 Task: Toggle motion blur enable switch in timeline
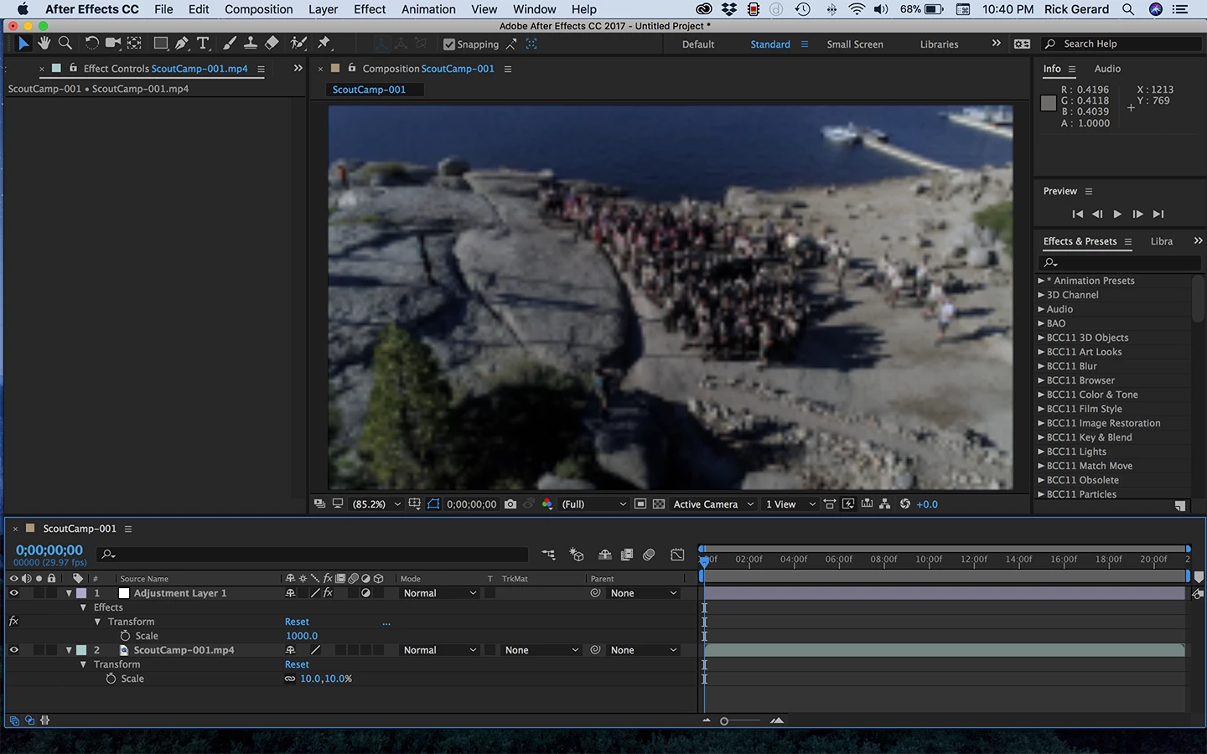pos(649,555)
